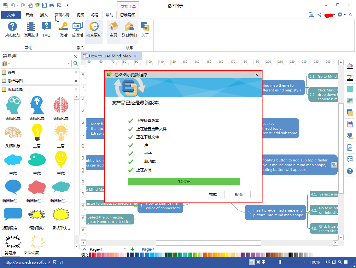Open the 使用说明 user manual
This screenshot has width=356, height=268.
pyautogui.click(x=31, y=30)
